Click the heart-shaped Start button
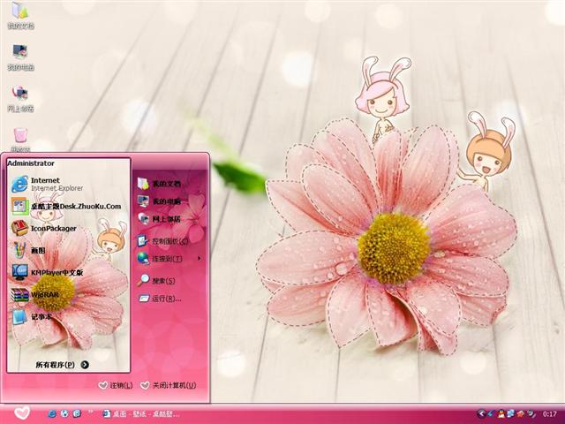The height and width of the screenshot is (424, 565). point(22,413)
